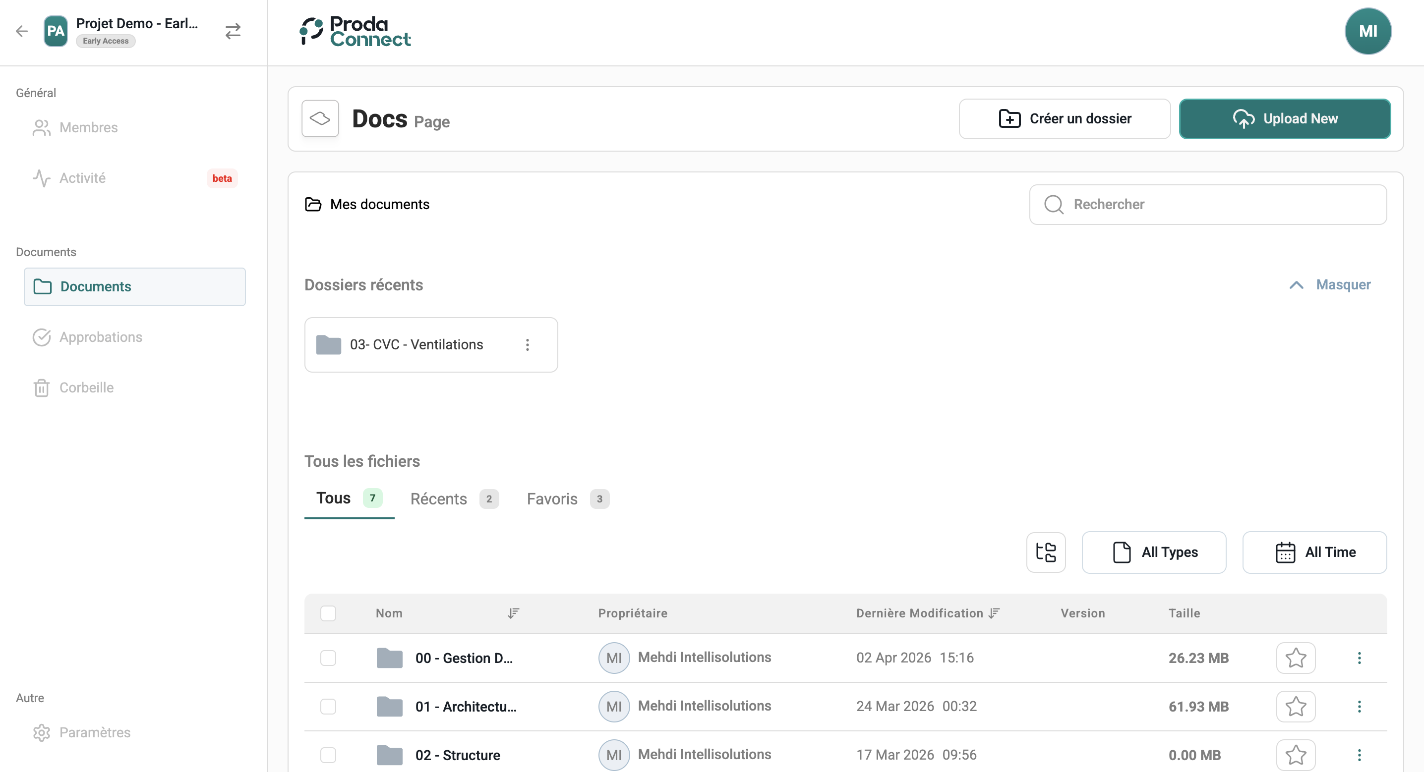1424x772 pixels.
Task: Open row menu for 00 - Gestion D…
Action: [1360, 658]
